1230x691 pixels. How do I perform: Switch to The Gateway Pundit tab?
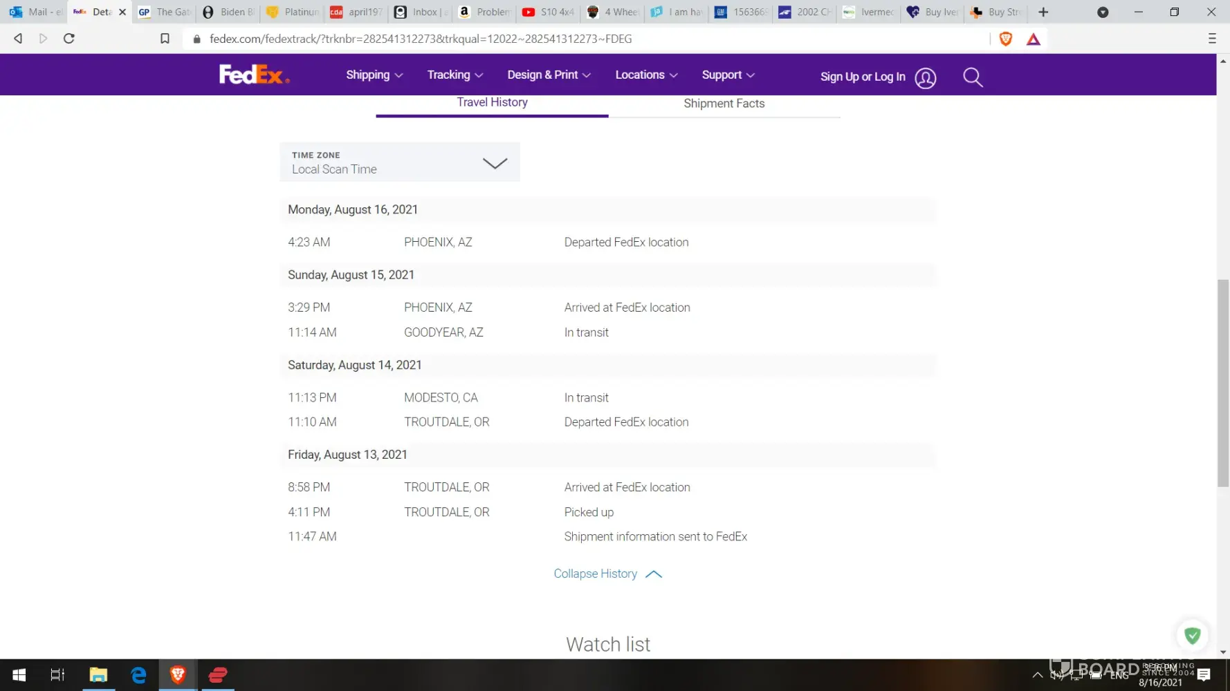[x=165, y=12]
